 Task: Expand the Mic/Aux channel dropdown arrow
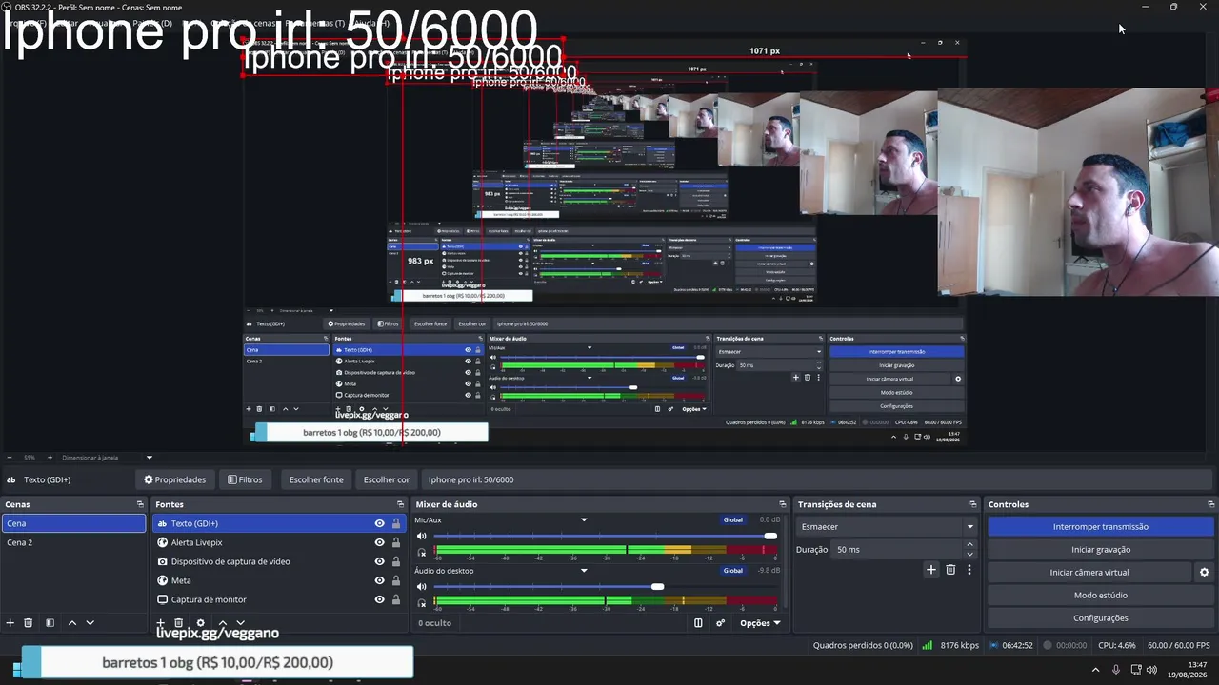pyautogui.click(x=584, y=520)
